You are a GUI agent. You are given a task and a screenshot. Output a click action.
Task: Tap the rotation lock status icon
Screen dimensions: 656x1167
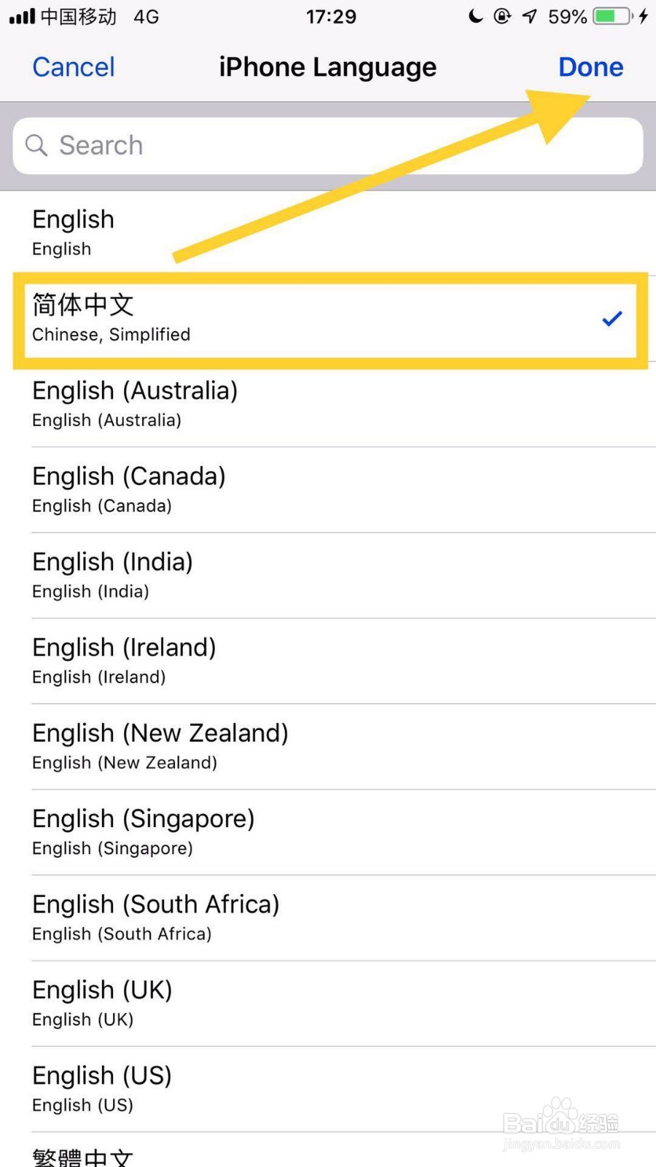[502, 16]
